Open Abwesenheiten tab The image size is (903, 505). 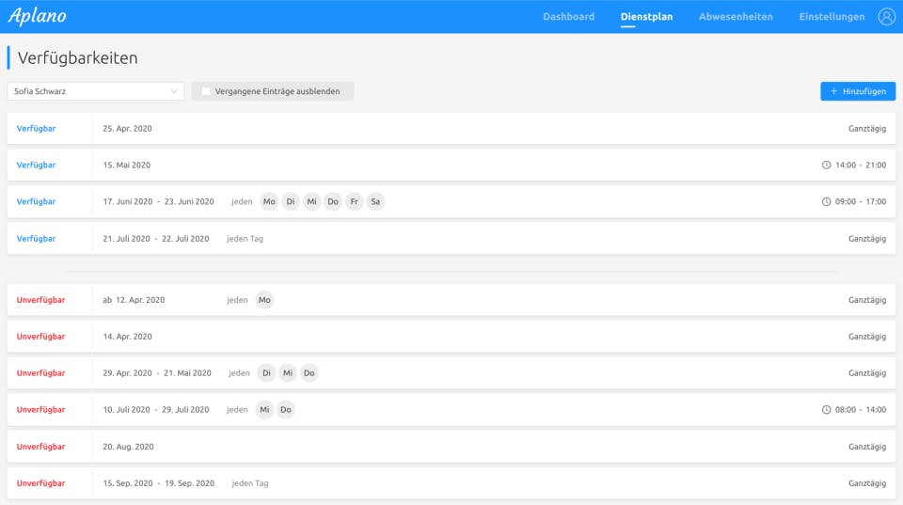click(736, 17)
